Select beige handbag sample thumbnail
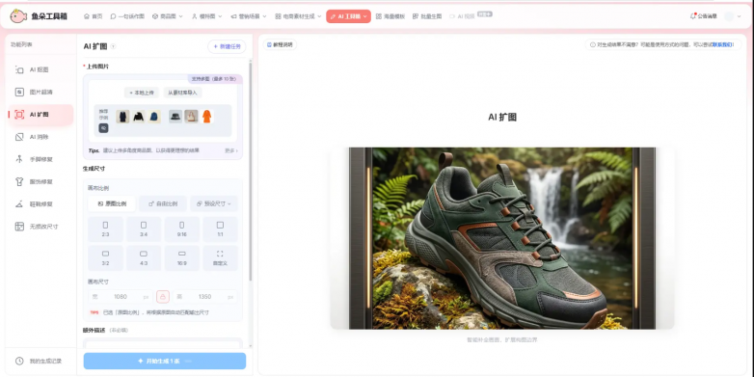This screenshot has height=377, width=754. (191, 117)
